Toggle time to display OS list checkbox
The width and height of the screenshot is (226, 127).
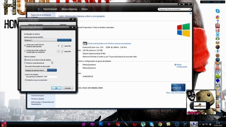coord(25,46)
